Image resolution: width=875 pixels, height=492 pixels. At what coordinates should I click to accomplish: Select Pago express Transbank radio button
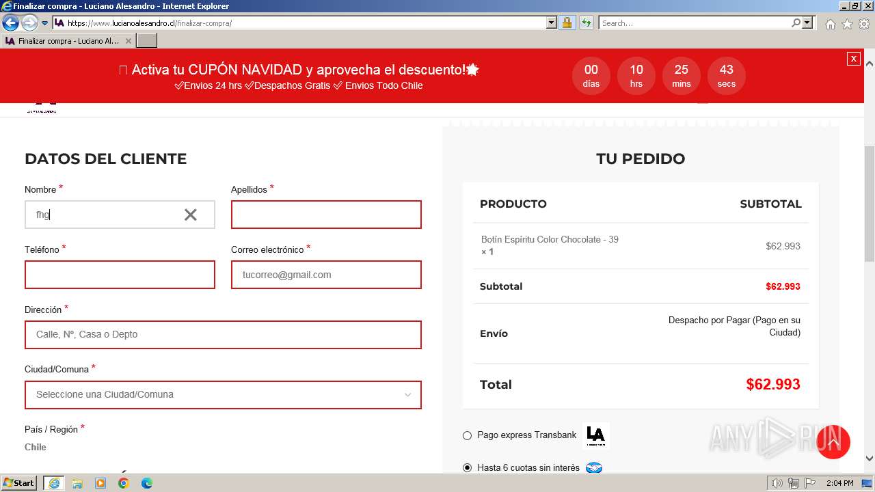tap(467, 435)
